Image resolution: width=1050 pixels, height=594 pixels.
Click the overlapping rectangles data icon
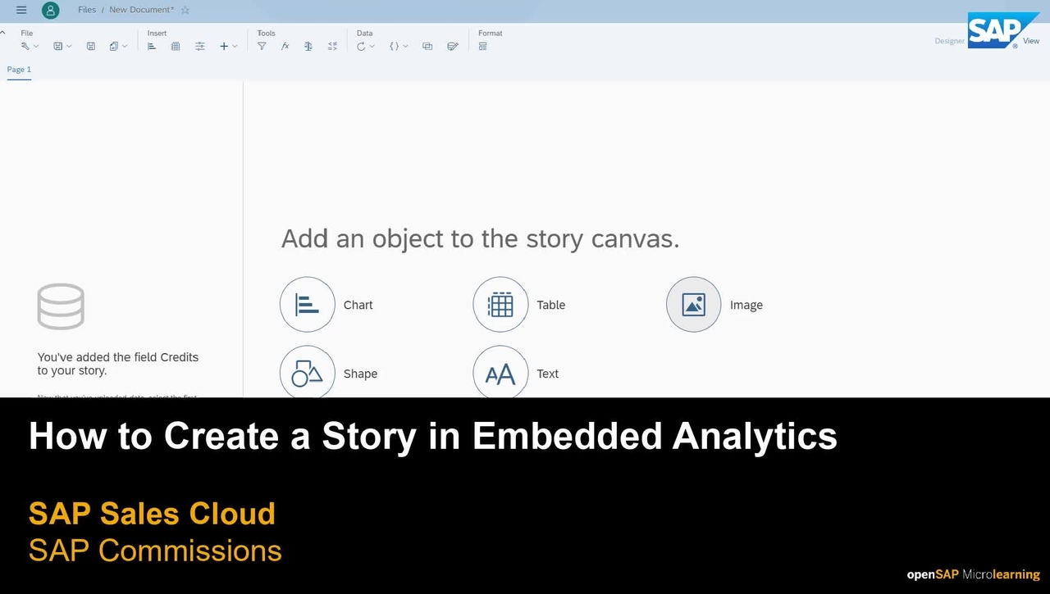[427, 47]
